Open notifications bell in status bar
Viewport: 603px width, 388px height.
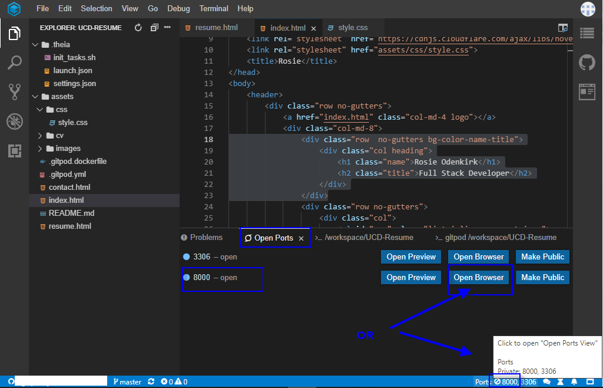(x=574, y=382)
